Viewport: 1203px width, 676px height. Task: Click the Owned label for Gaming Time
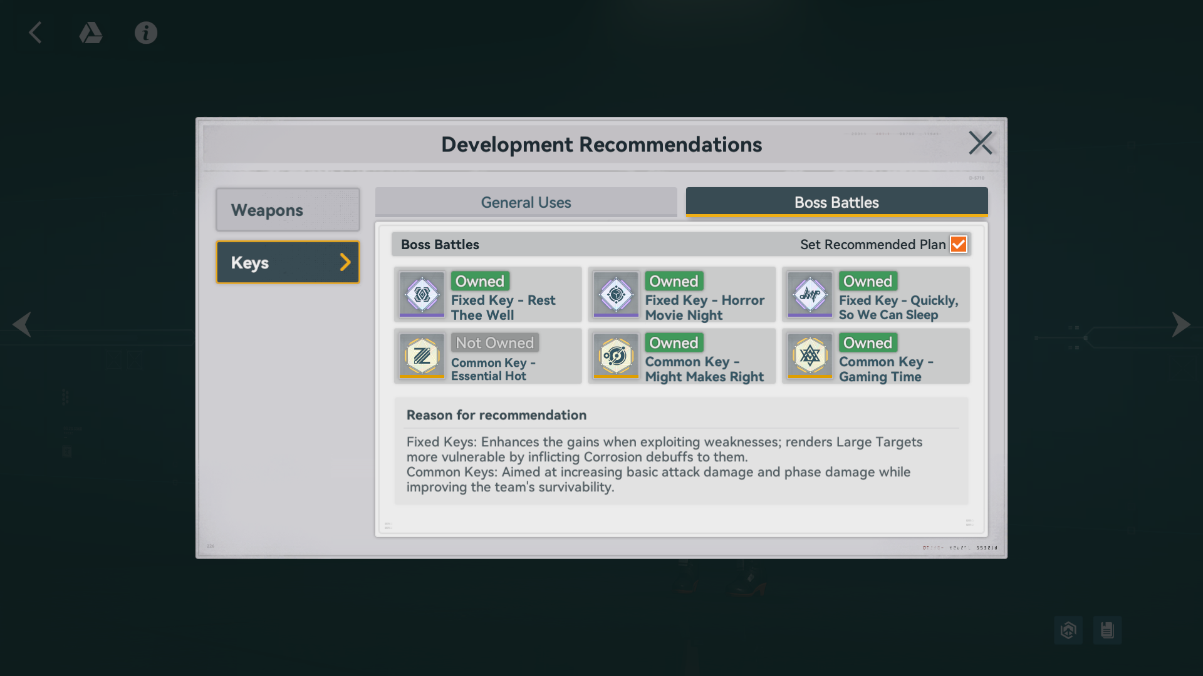coord(867,342)
